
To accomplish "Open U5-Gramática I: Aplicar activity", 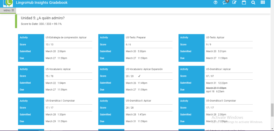I will 218,69.
